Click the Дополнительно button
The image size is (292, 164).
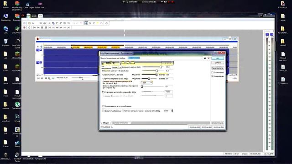click(218, 123)
